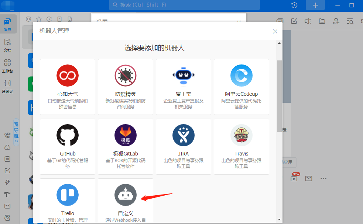The width and height of the screenshot is (363, 224).
Task: Click the star favorites filter icon
Action: (39, 19)
